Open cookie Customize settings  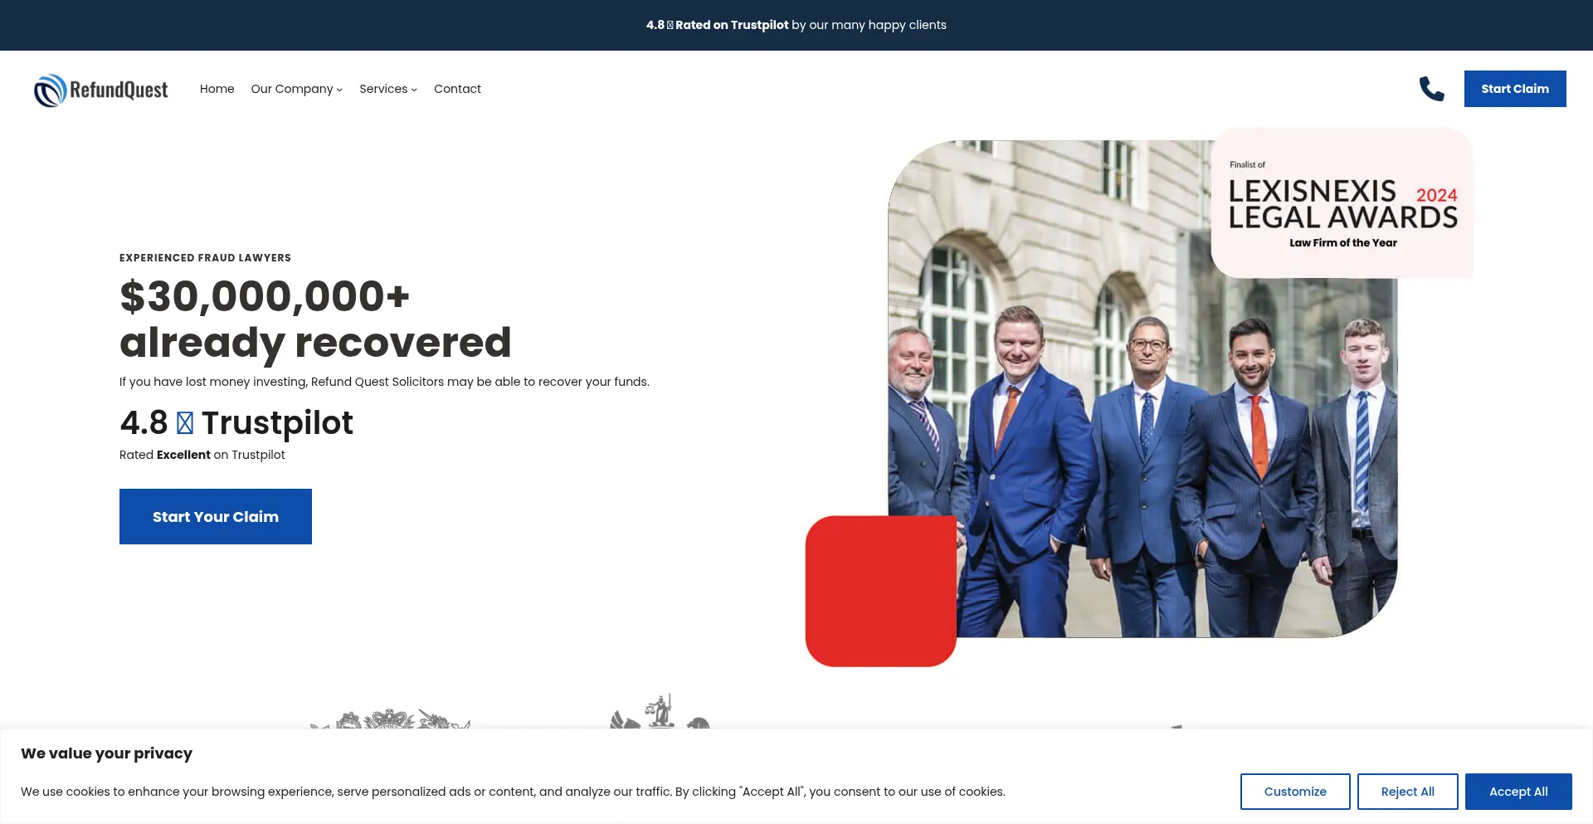point(1294,792)
